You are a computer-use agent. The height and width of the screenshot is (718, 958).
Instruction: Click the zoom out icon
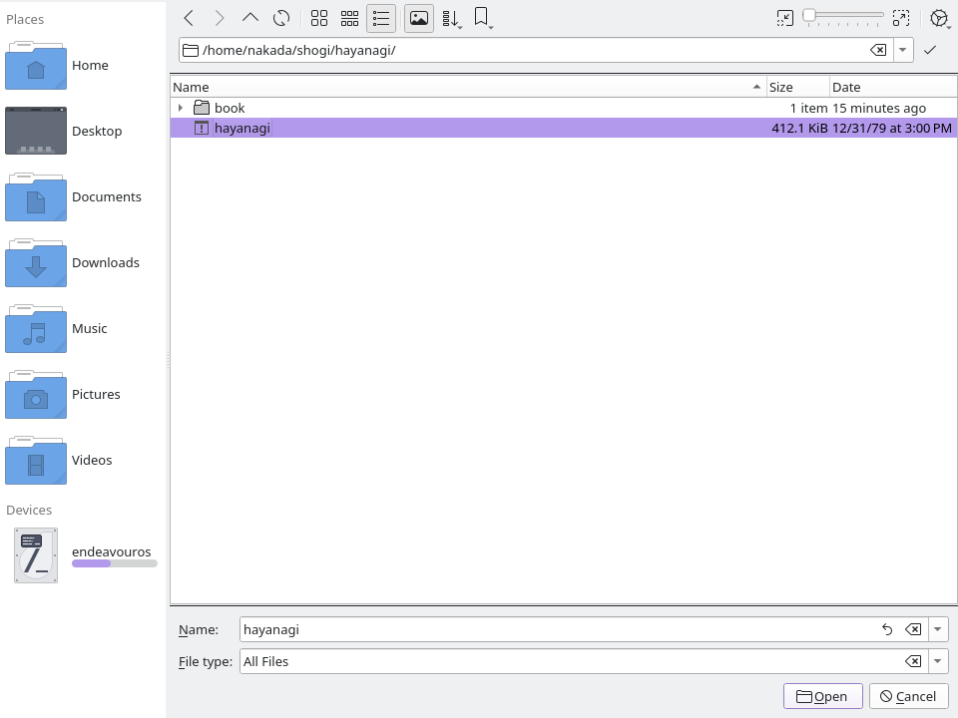tap(785, 18)
